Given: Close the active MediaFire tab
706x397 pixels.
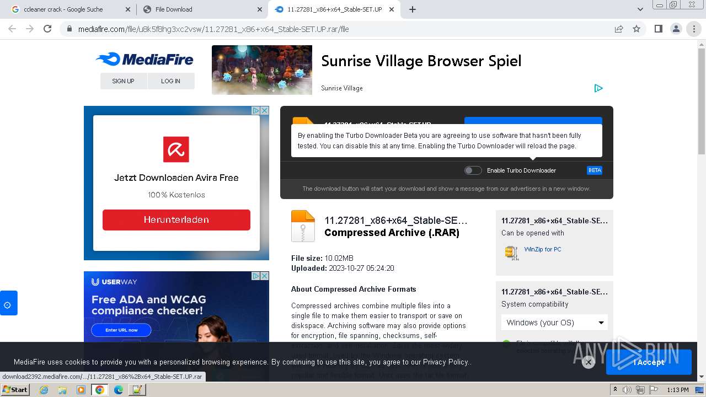Looking at the screenshot, I should coord(392,9).
